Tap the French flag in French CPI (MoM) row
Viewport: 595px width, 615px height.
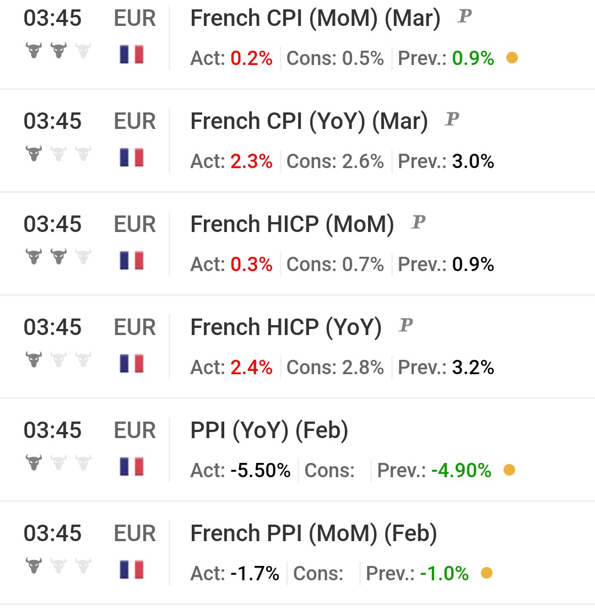click(132, 55)
